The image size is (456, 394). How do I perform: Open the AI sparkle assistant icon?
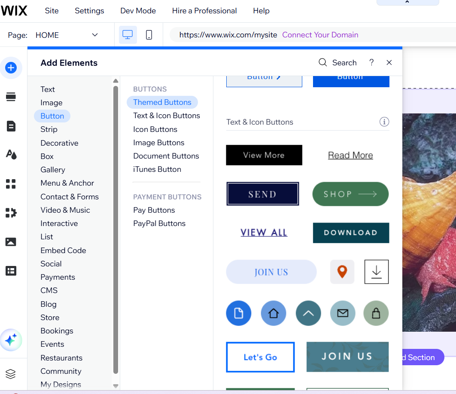click(x=11, y=340)
